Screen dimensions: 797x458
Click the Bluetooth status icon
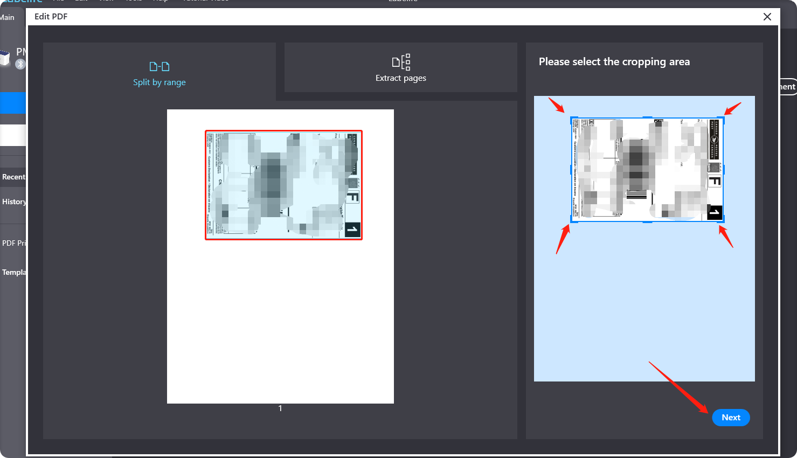[20, 64]
